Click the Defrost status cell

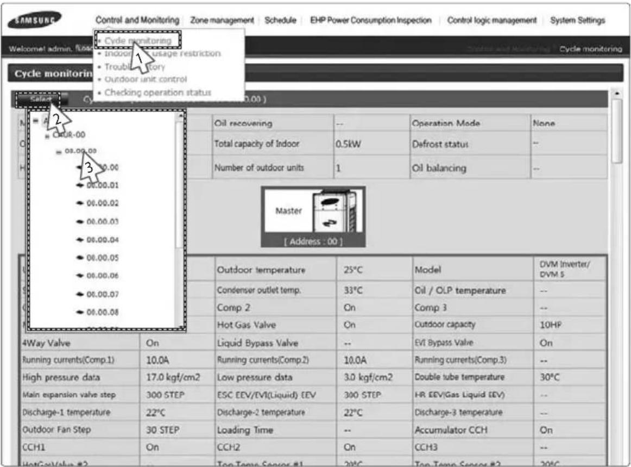470,144
